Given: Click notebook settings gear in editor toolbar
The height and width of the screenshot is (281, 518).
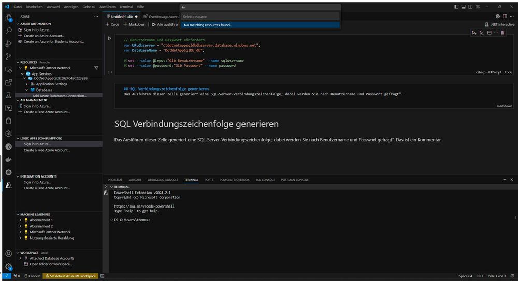Looking at the screenshot, I should [x=498, y=16].
